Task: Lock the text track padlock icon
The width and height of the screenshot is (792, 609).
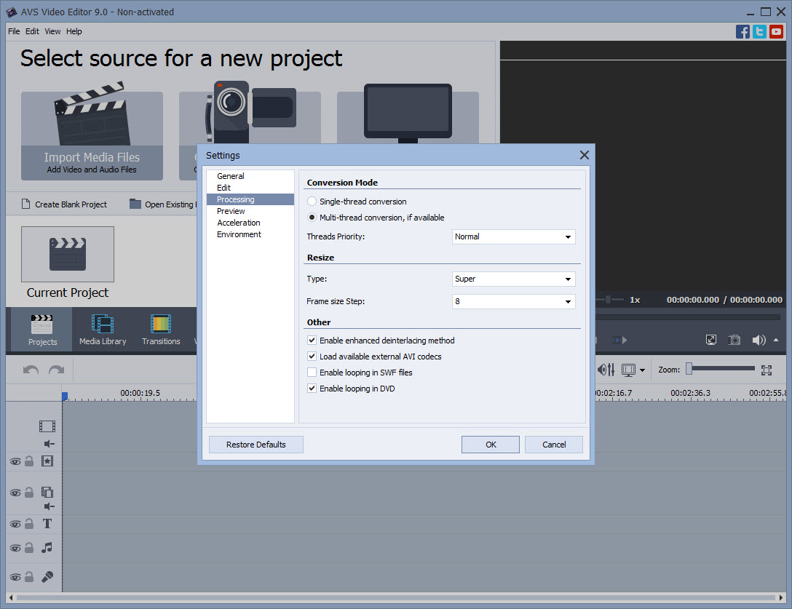Action: point(29,524)
